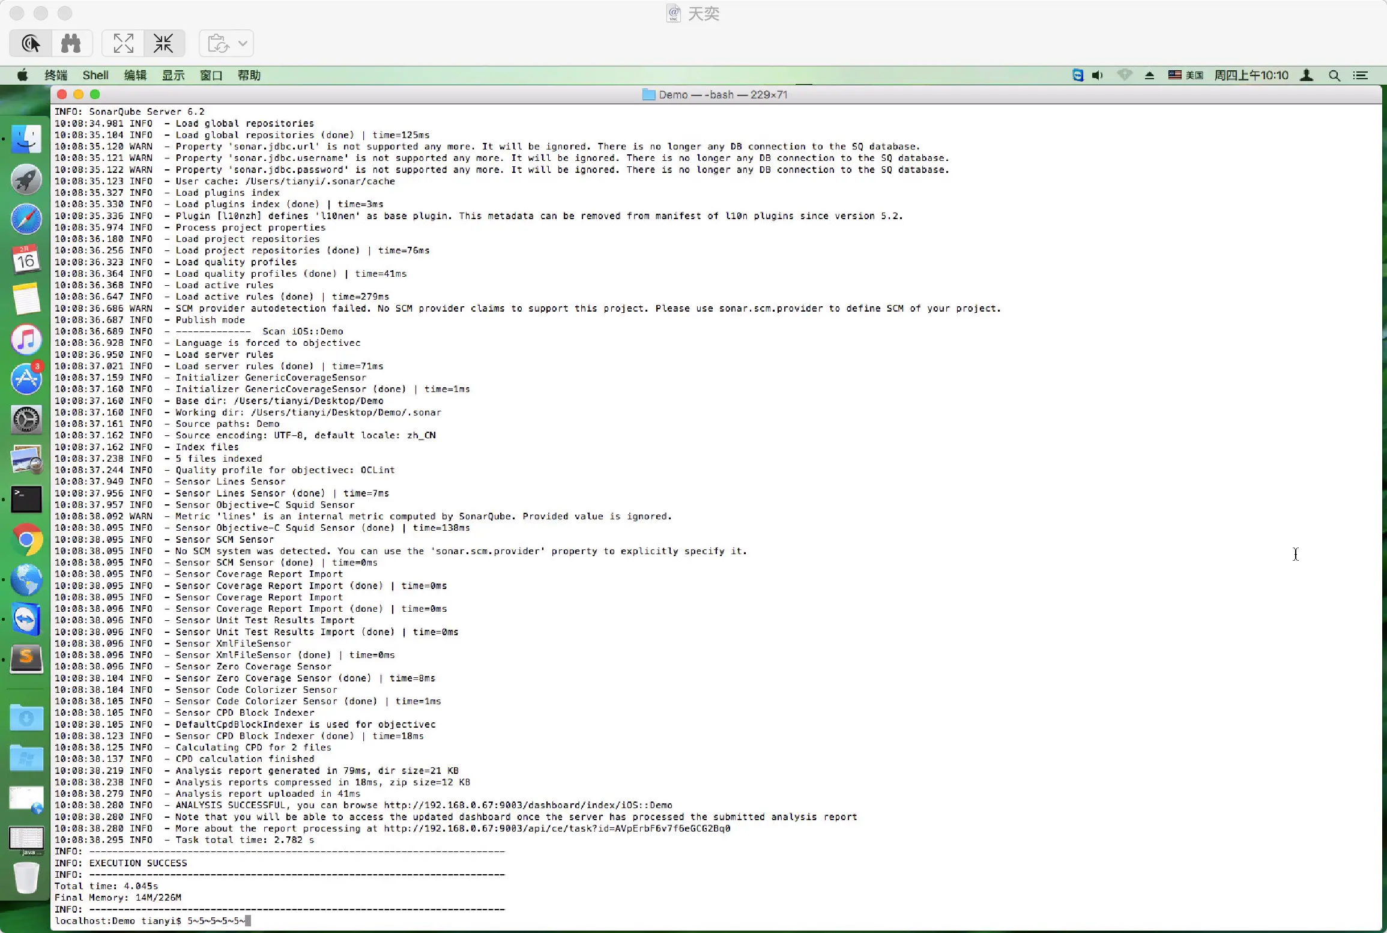Click the 周四上午10:10 clock in menu bar
This screenshot has width=1387, height=933.
(1251, 75)
